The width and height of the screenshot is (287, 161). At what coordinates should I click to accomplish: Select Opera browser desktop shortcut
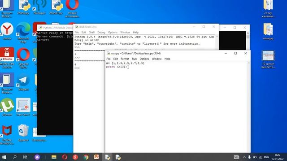pos(23,58)
